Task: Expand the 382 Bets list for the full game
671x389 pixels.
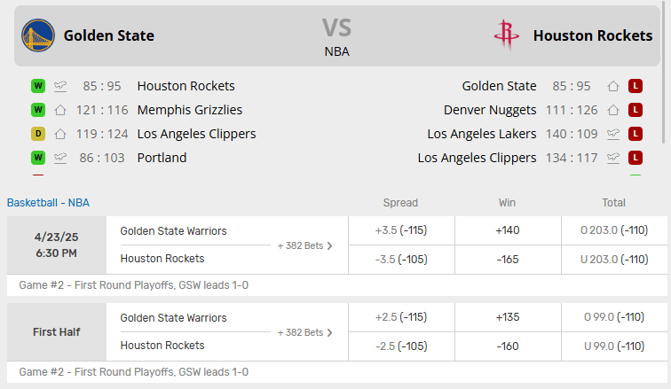Action: [x=305, y=245]
